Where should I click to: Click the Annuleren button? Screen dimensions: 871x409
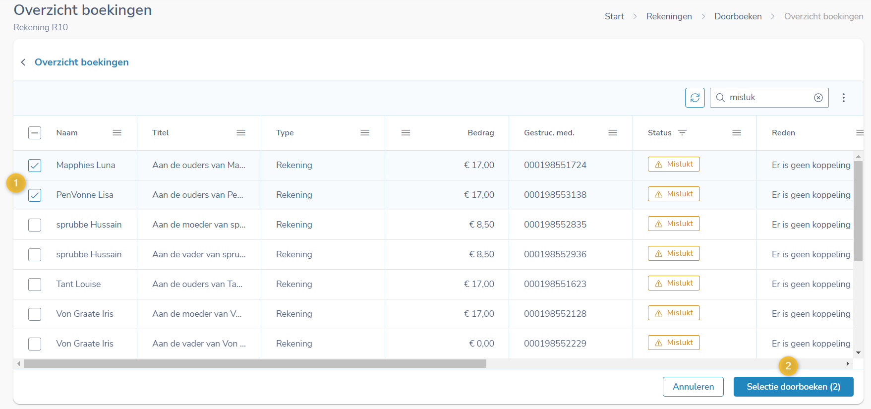point(693,387)
